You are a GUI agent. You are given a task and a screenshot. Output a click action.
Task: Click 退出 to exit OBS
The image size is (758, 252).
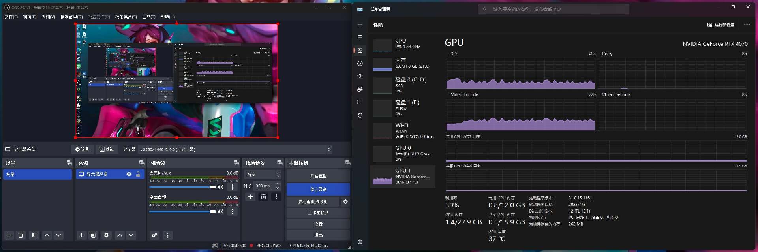click(x=318, y=235)
